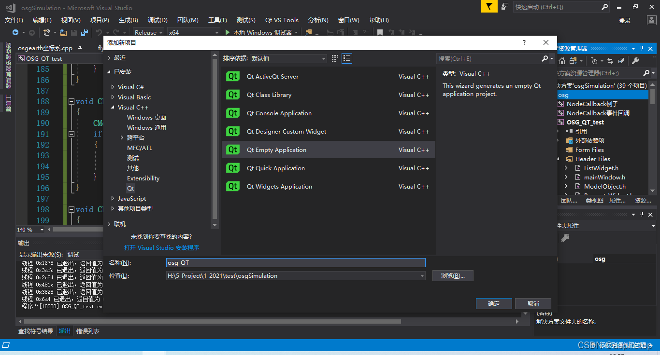Click 取消 button
Viewport: 660px width, 355px height.
coord(533,303)
